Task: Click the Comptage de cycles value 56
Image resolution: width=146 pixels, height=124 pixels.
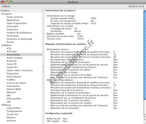Action: click(x=76, y=29)
